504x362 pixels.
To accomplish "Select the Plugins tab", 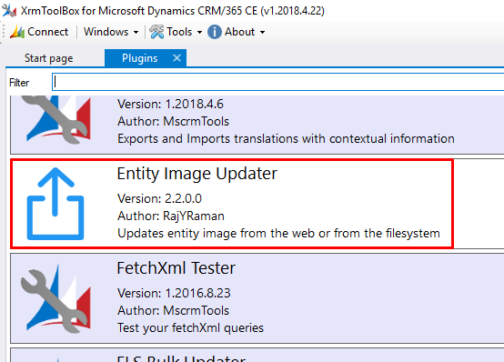I will tap(139, 58).
